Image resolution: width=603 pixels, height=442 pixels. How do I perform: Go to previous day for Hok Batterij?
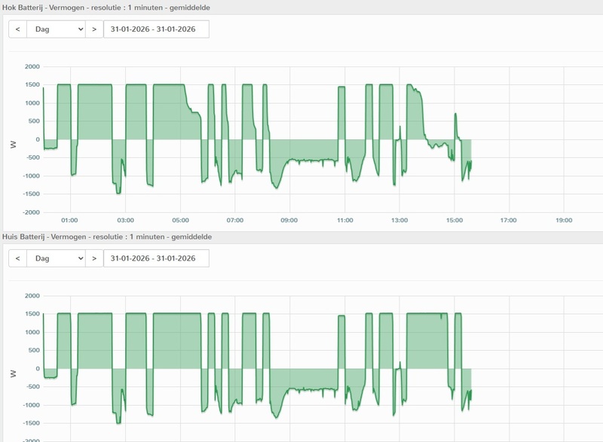pos(17,29)
